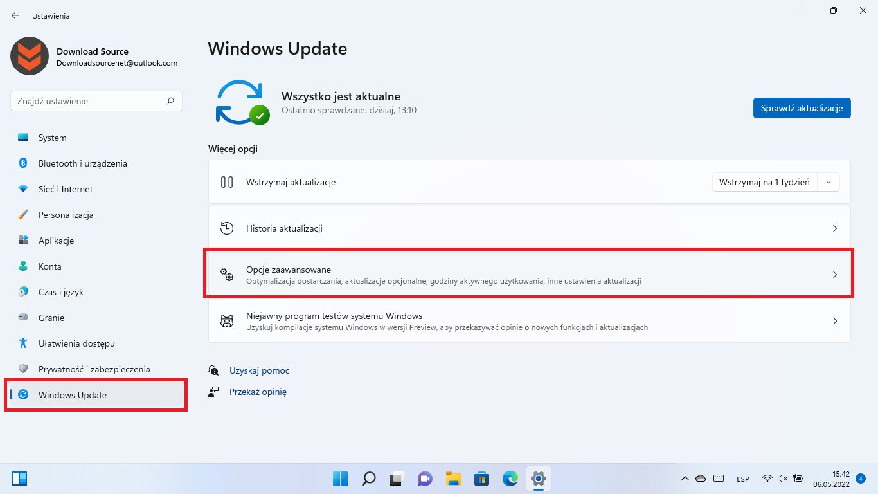878x494 pixels.
Task: Click the pause icon beside Wstrzymaj aktualizacje
Action: tap(227, 182)
